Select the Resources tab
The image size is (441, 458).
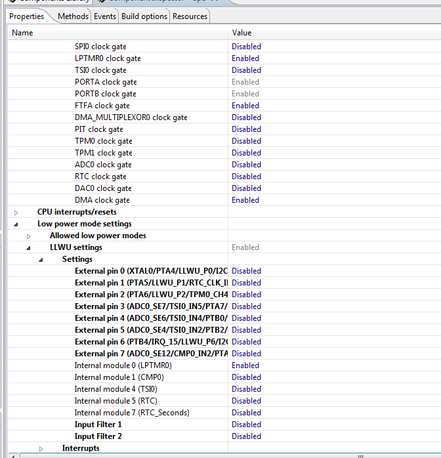click(x=190, y=16)
